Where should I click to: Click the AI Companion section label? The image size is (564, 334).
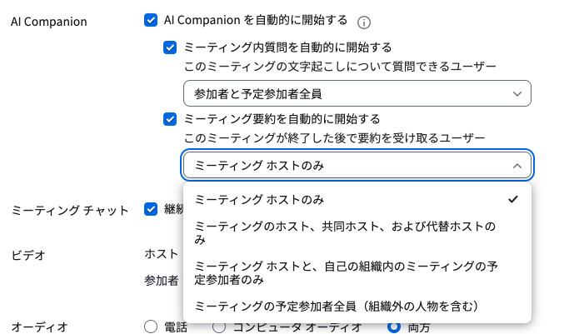[x=49, y=22]
